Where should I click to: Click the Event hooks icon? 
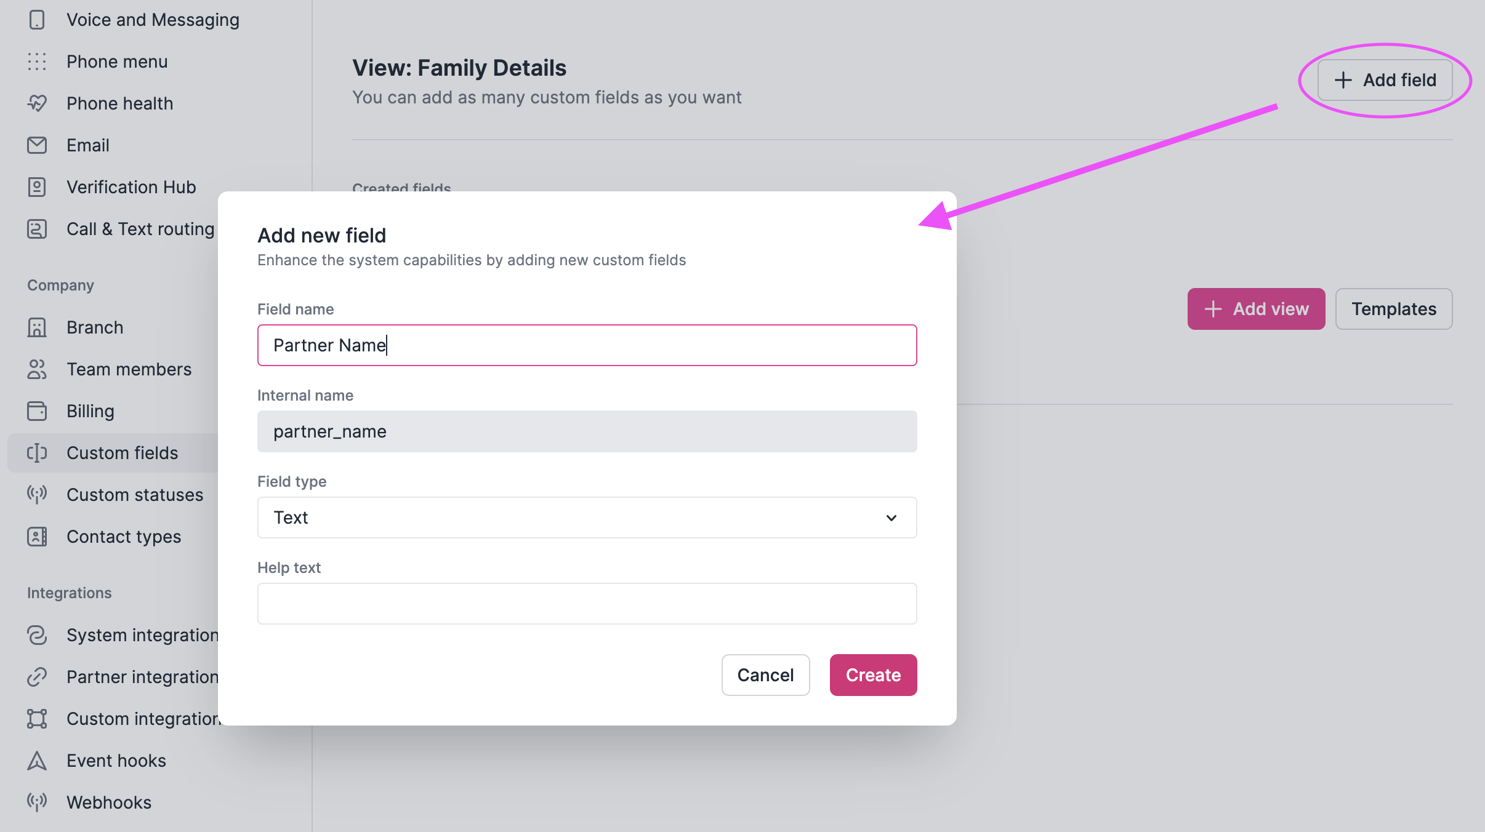[x=37, y=761]
